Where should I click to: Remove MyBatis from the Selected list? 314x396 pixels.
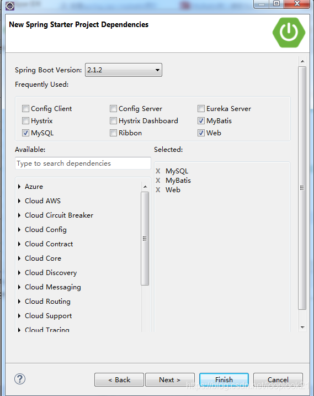(158, 180)
